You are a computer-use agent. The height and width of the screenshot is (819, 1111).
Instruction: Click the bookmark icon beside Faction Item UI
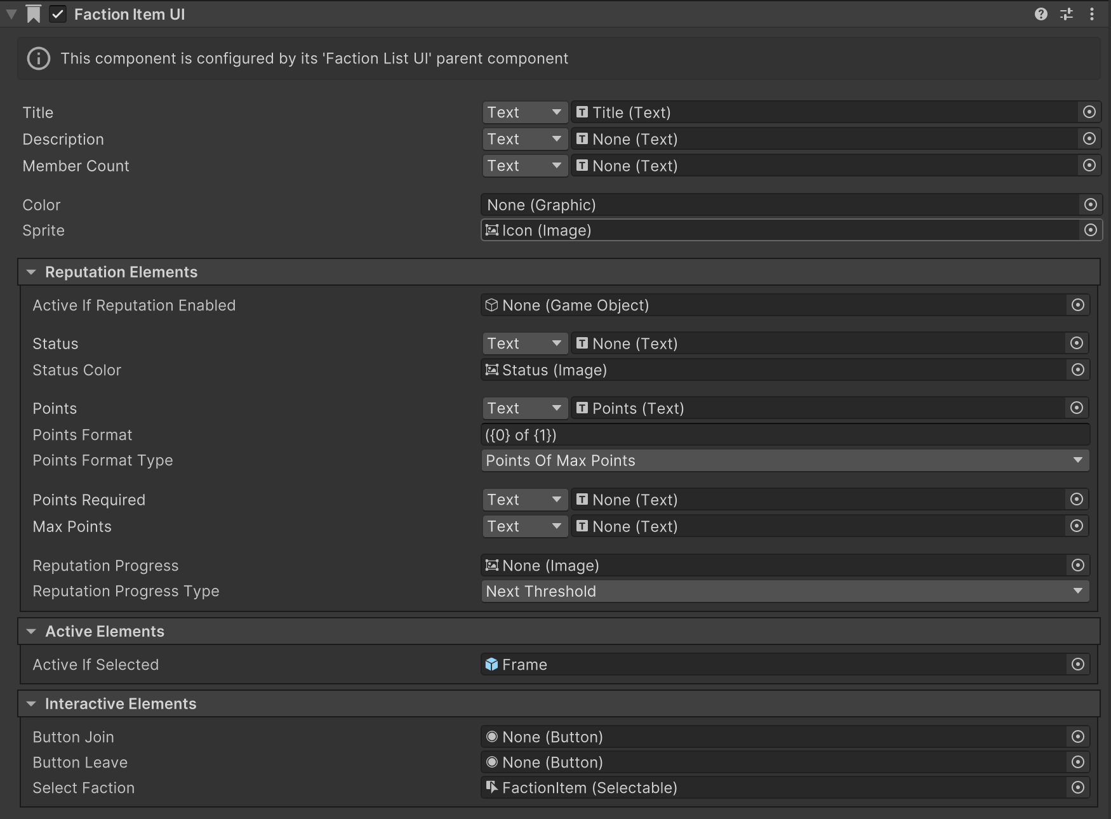34,14
